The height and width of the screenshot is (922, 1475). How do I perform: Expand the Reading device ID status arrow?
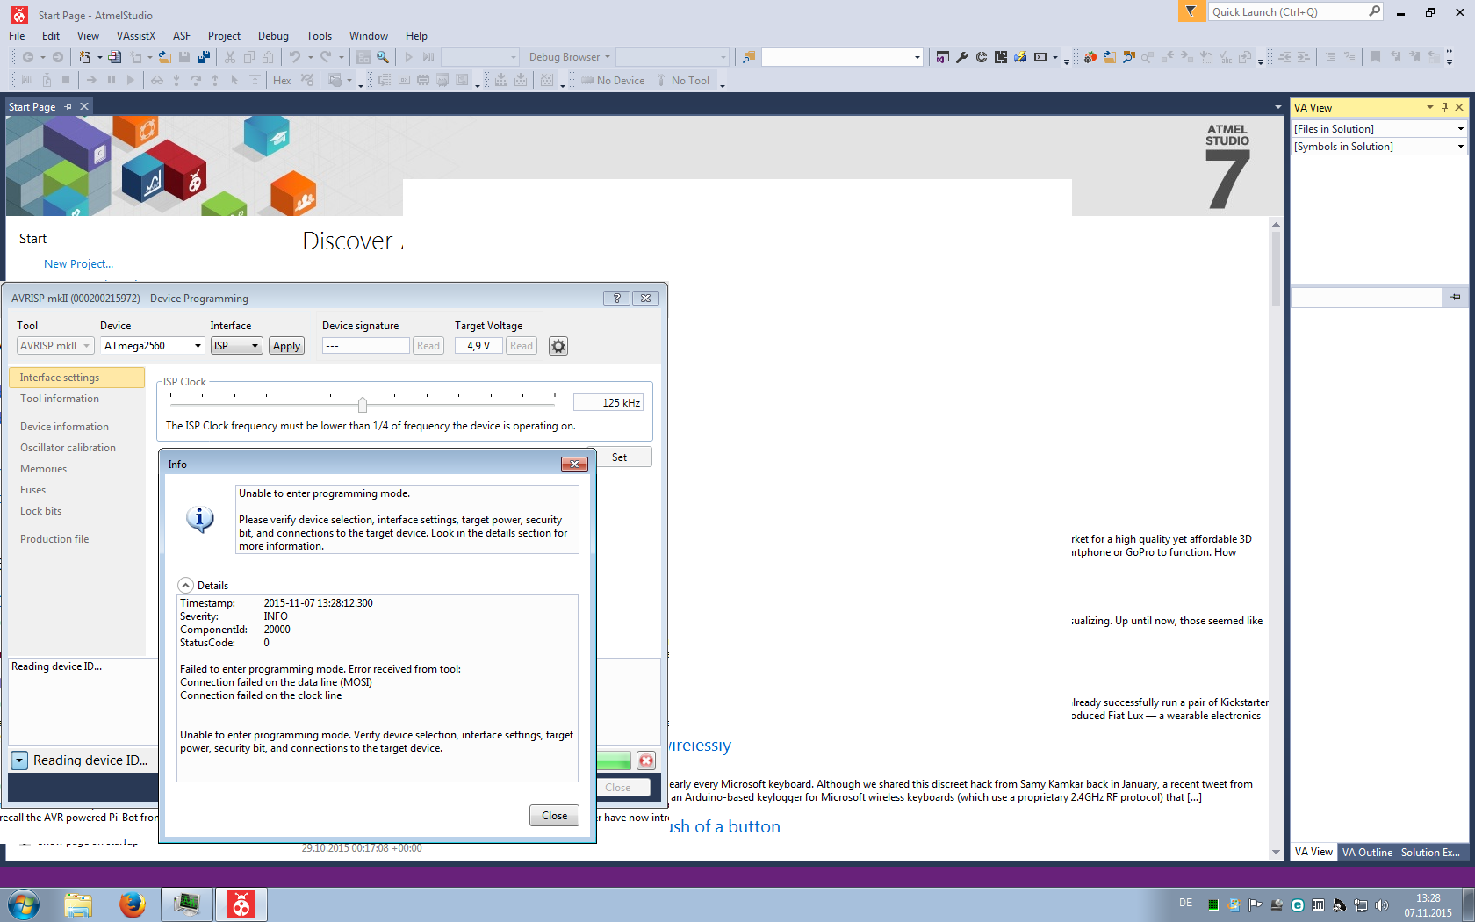tap(19, 760)
